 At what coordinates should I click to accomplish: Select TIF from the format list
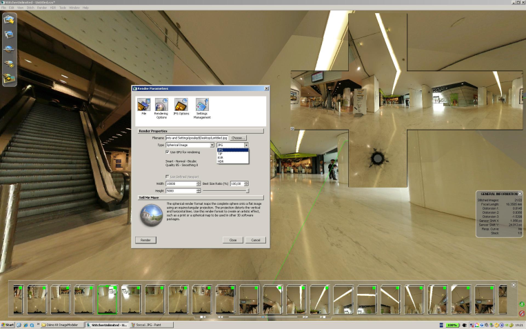coord(221,154)
